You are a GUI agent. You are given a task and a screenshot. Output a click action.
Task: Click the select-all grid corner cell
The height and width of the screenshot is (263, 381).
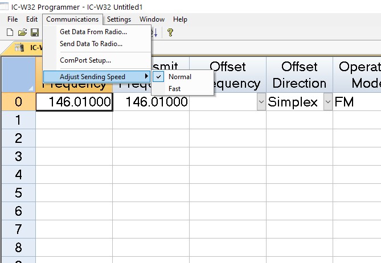18,75
